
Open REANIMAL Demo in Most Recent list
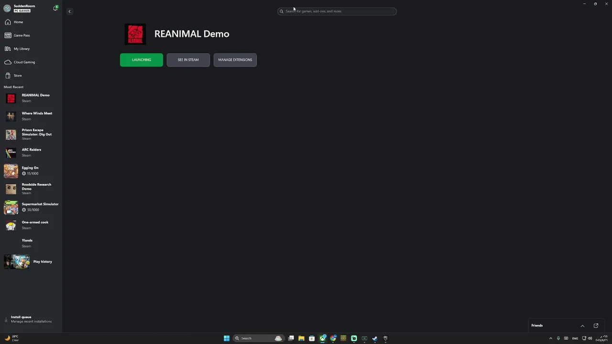click(x=31, y=98)
